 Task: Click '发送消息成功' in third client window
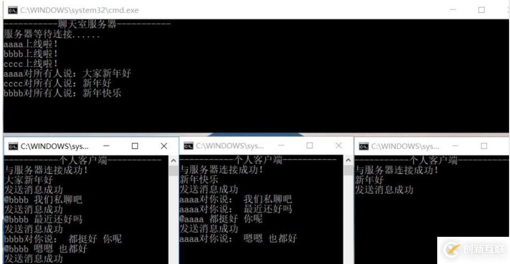(x=384, y=190)
